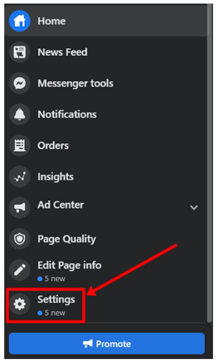Open the News Feed label
The image size is (216, 362).
(62, 52)
